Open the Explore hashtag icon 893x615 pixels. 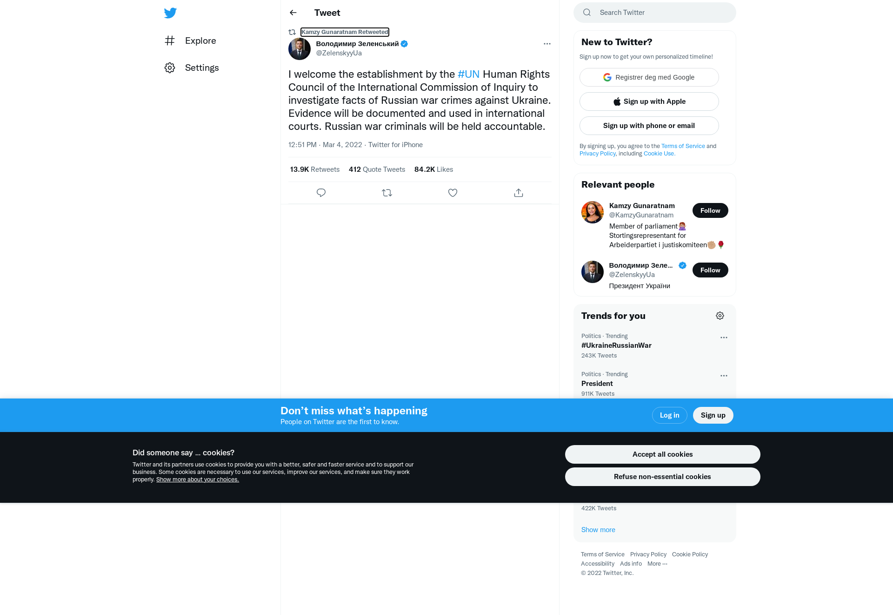pyautogui.click(x=170, y=41)
